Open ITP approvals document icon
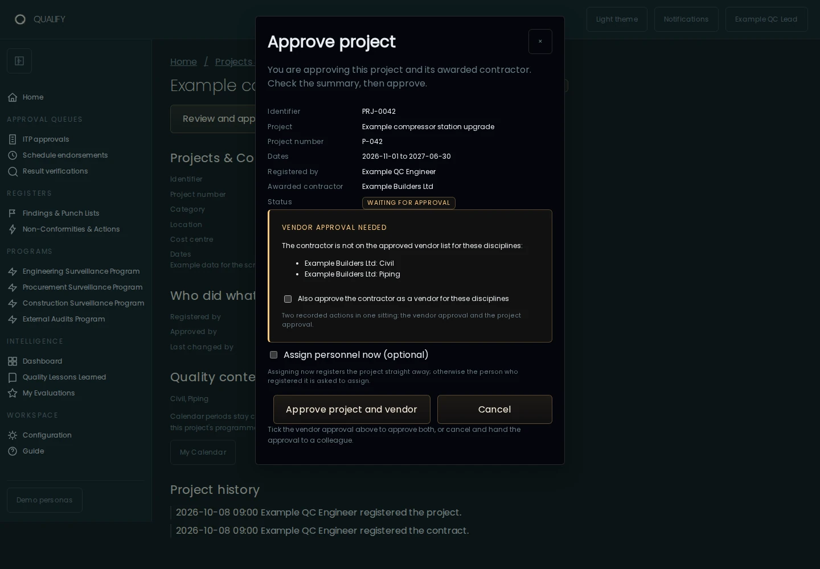820x569 pixels. tap(13, 139)
